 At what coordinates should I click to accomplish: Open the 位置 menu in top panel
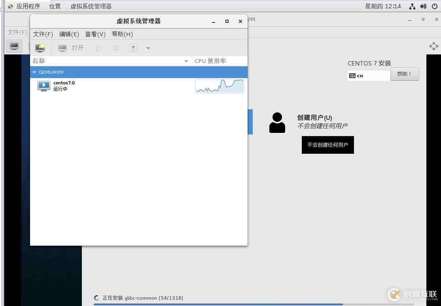(55, 6)
